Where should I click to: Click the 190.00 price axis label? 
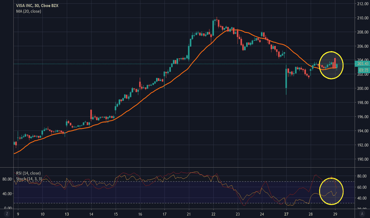(x=363, y=159)
